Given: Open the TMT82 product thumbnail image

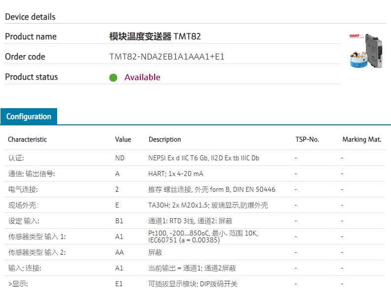Looking at the screenshot, I should 366,51.
